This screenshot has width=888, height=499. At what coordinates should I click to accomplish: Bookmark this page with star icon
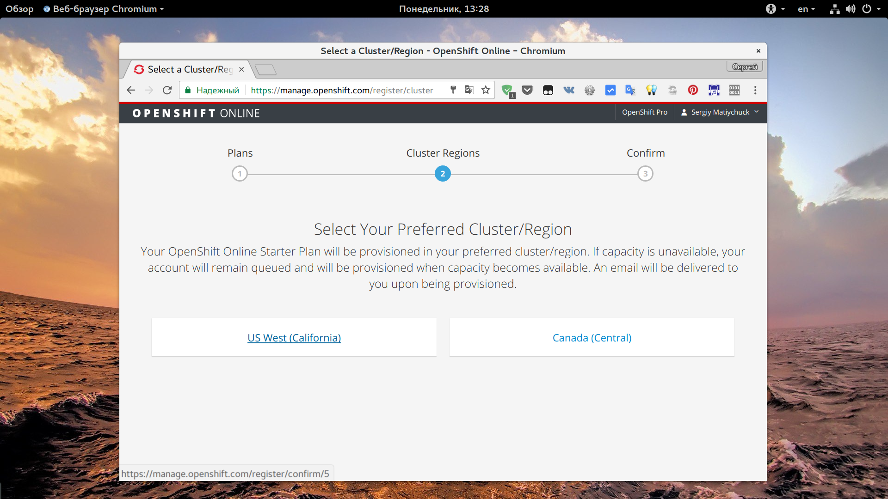pyautogui.click(x=486, y=90)
